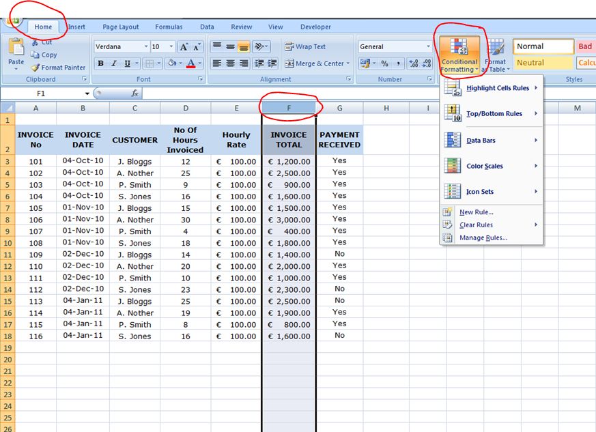Switch to the Data tab
This screenshot has width=596, height=432.
pyautogui.click(x=207, y=27)
